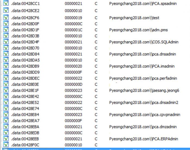
Task: Select the 's' icon for .data:00428E84
Action: (x=6, y=115)
